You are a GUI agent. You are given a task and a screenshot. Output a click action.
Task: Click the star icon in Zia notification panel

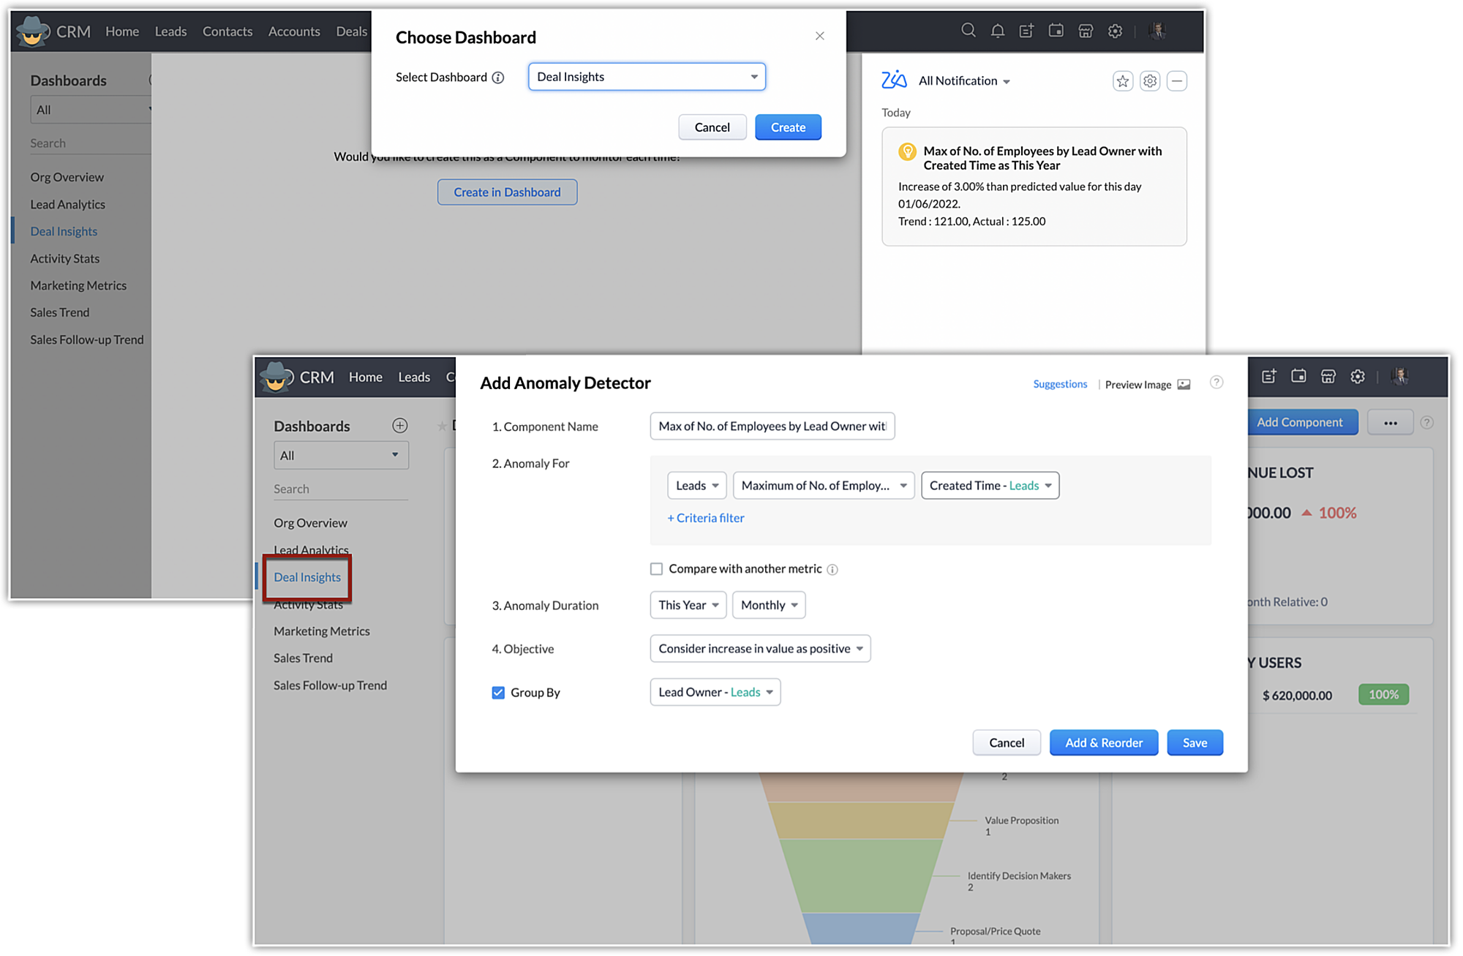[1122, 80]
